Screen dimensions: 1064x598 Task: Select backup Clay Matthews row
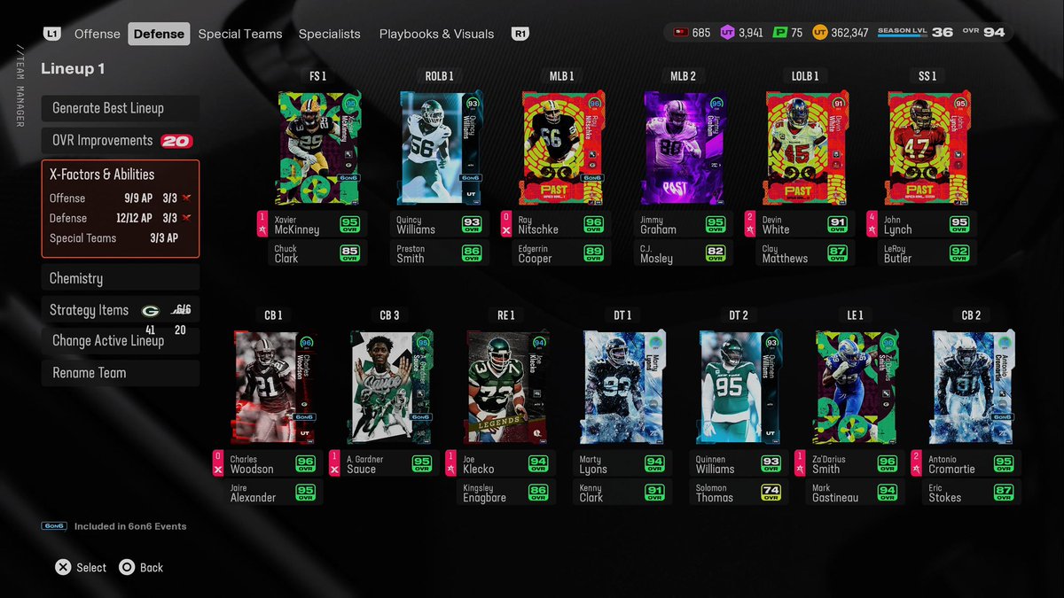tap(806, 253)
